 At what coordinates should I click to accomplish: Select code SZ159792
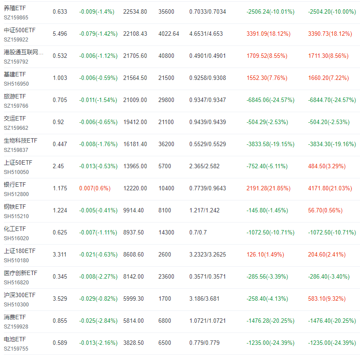point(16,61)
